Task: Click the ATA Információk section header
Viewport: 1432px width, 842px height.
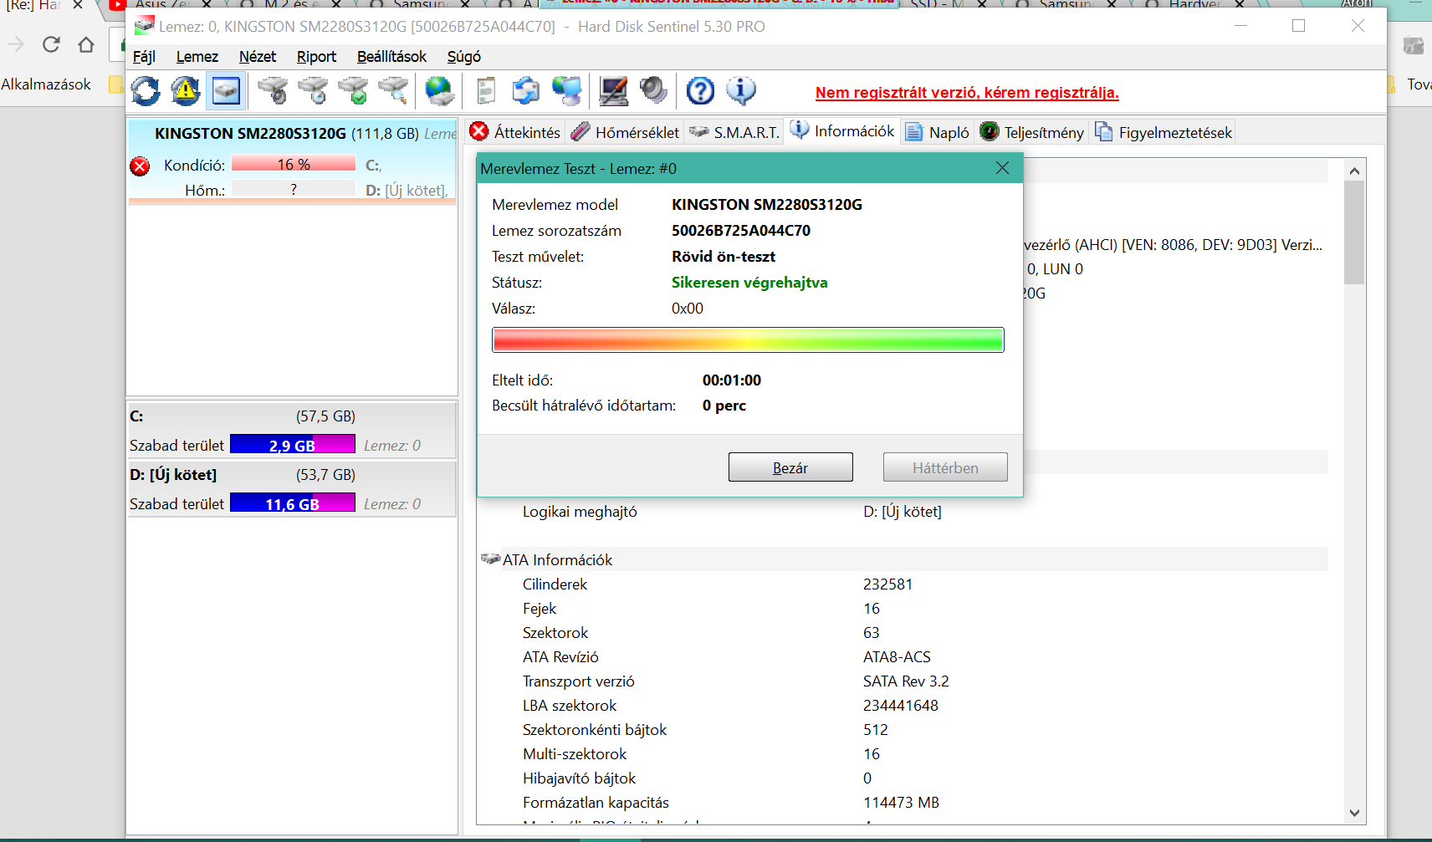Action: coord(557,560)
